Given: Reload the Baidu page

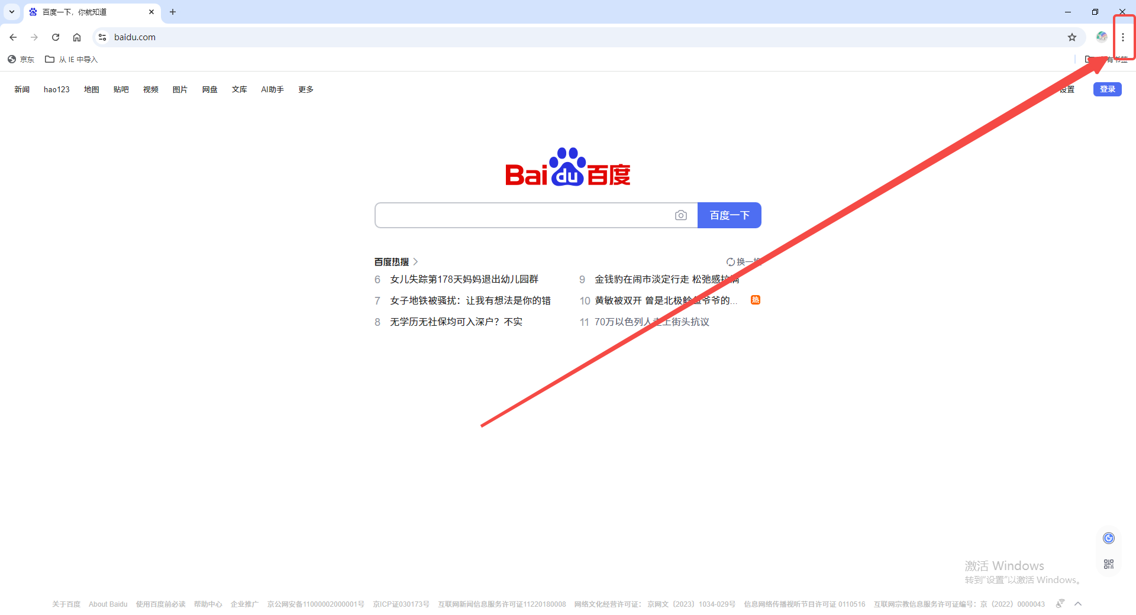Looking at the screenshot, I should click(56, 37).
